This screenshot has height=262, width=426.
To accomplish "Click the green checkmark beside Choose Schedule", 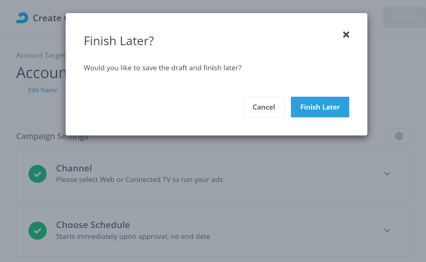I will 37,231.
